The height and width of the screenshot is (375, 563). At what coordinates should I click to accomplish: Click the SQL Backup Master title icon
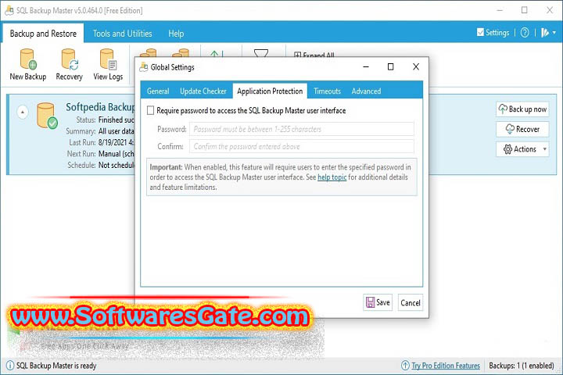tap(9, 10)
